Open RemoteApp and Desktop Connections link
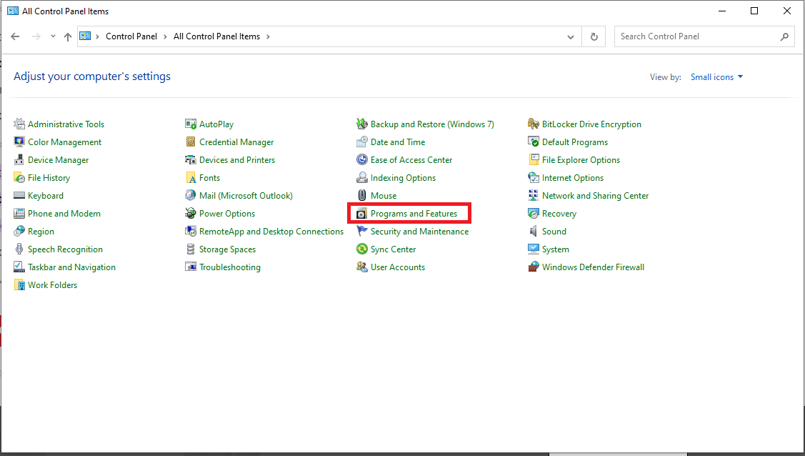The height and width of the screenshot is (456, 805). coord(271,232)
